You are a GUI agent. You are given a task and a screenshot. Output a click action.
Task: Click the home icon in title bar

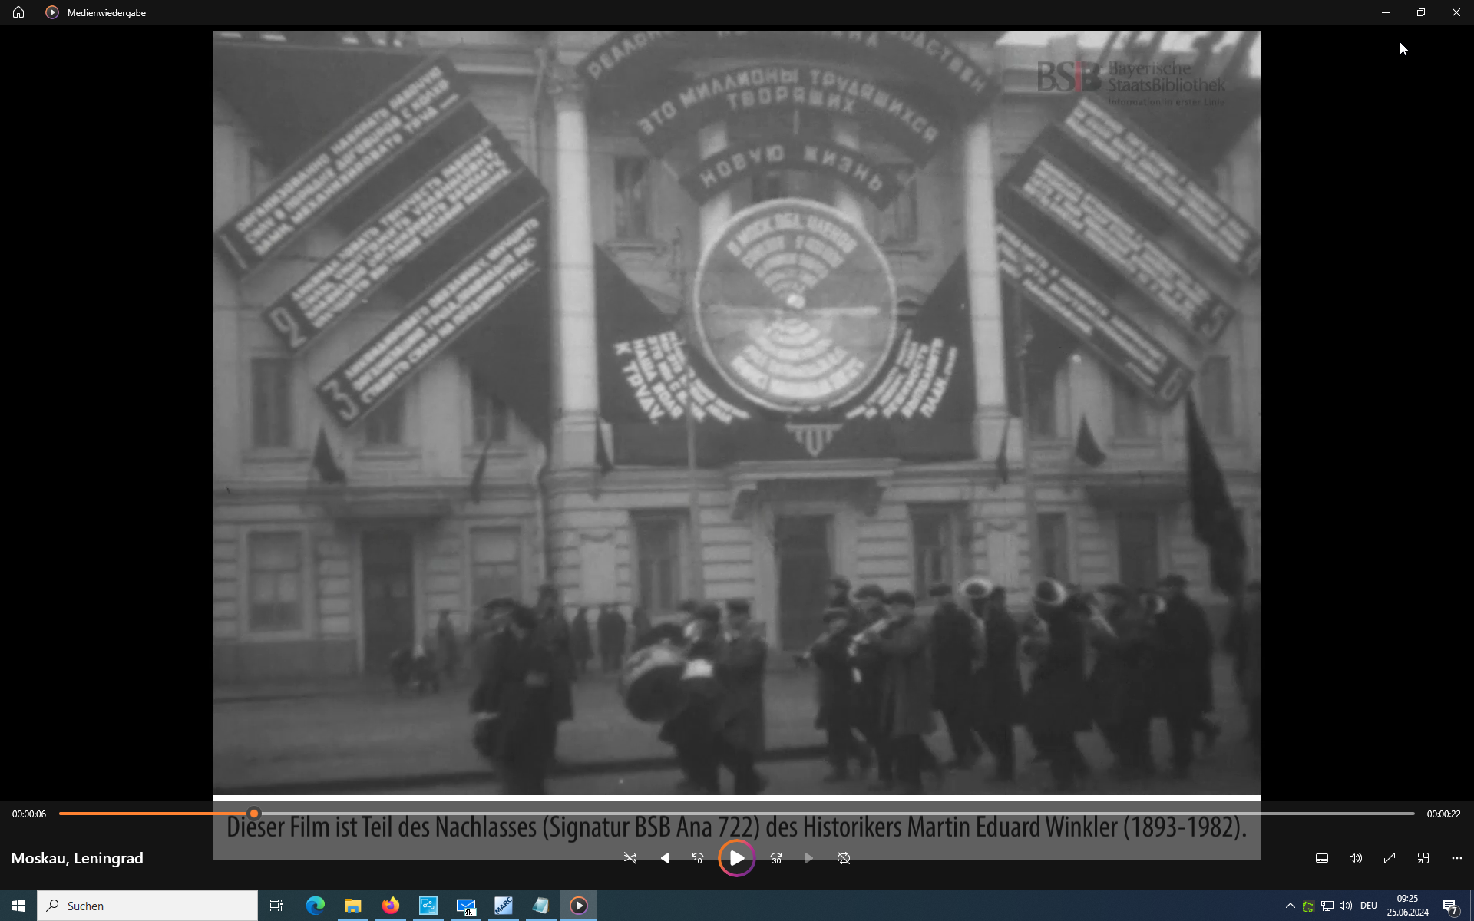pyautogui.click(x=18, y=12)
